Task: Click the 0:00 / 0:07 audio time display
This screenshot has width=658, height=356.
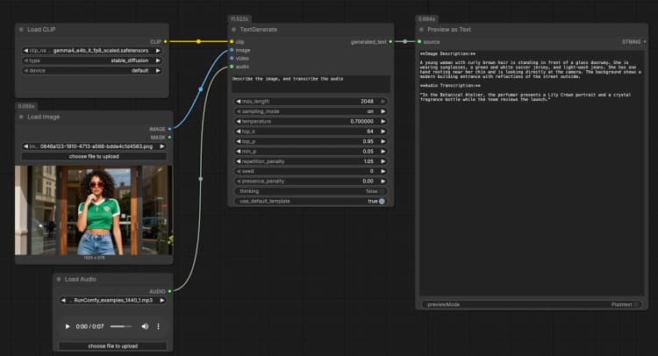Action: [x=89, y=326]
